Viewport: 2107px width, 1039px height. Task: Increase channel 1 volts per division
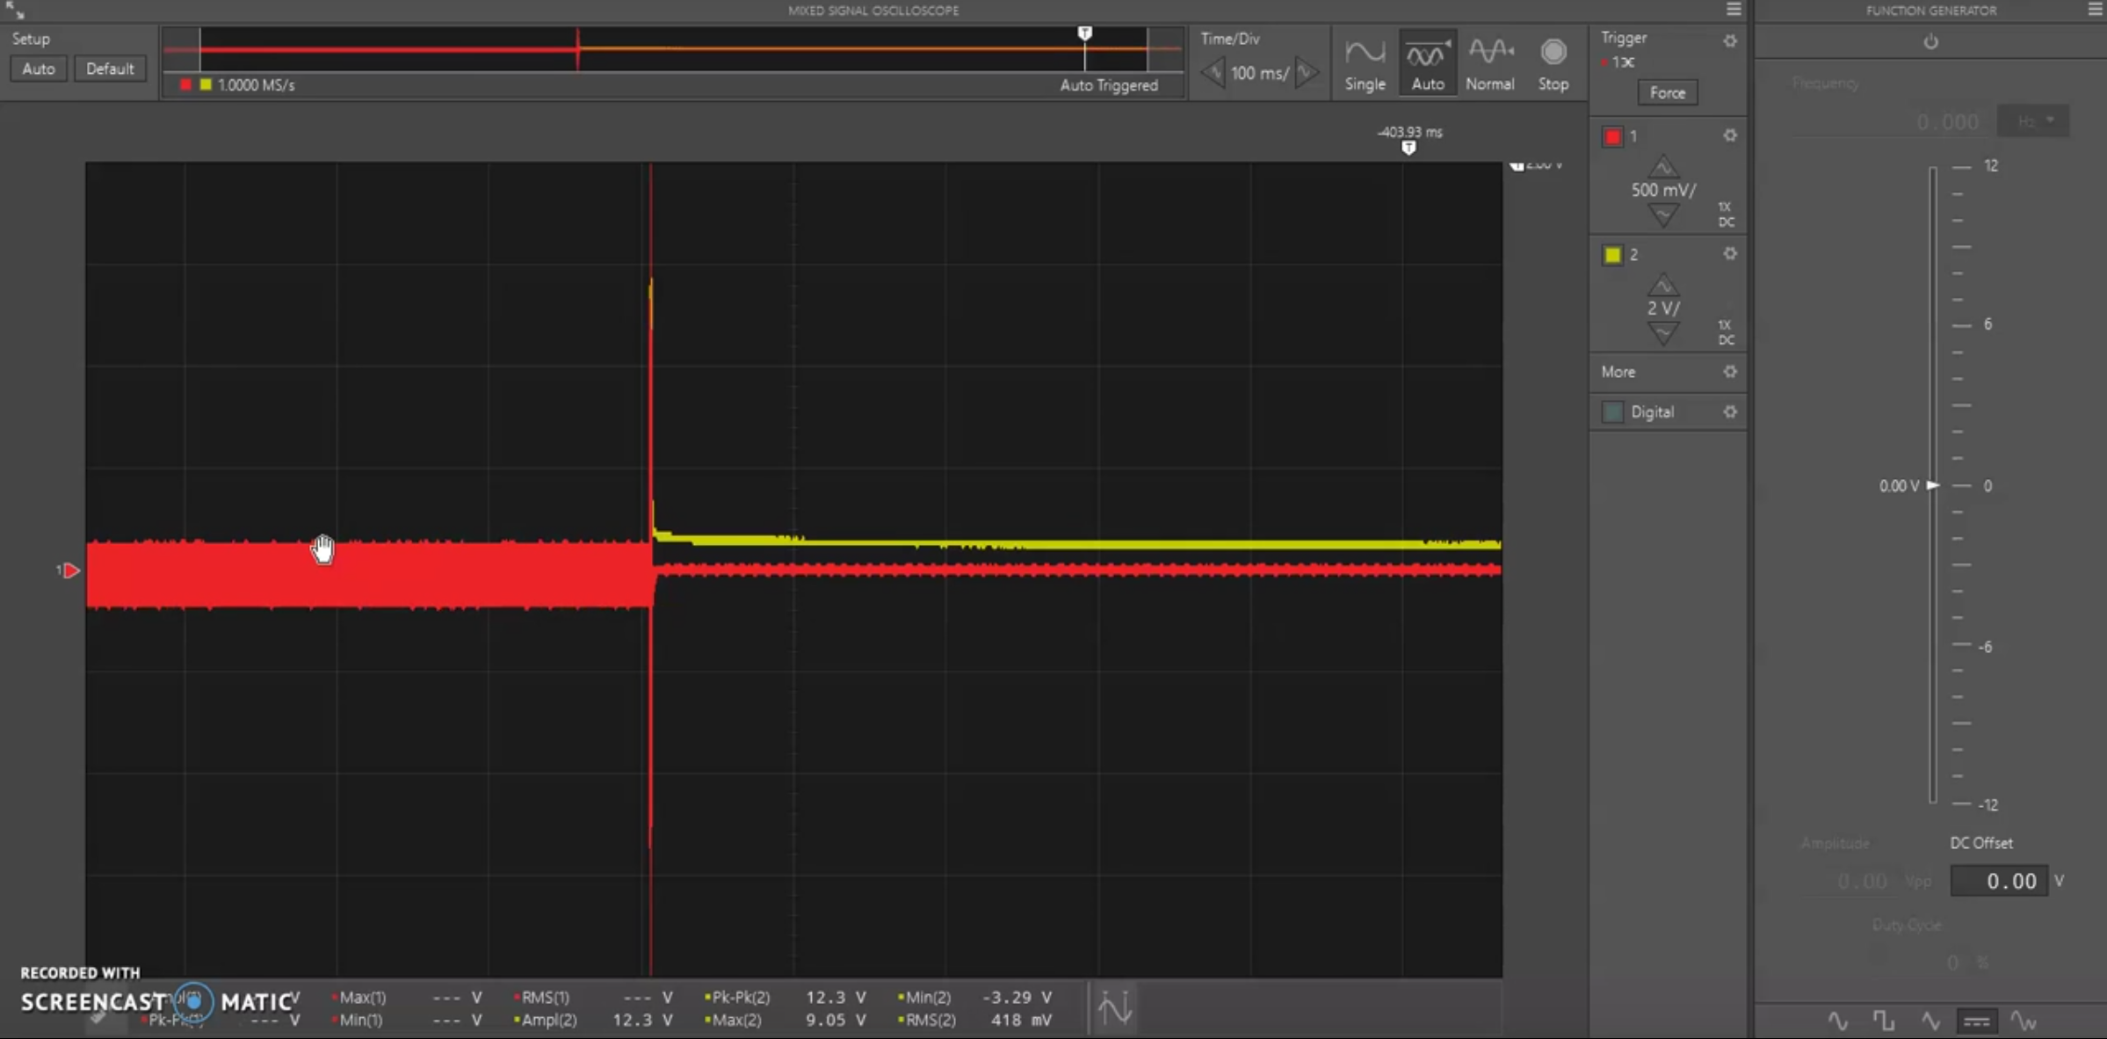click(x=1662, y=166)
